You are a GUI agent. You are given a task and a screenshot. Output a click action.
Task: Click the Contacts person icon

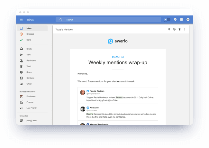21,78
